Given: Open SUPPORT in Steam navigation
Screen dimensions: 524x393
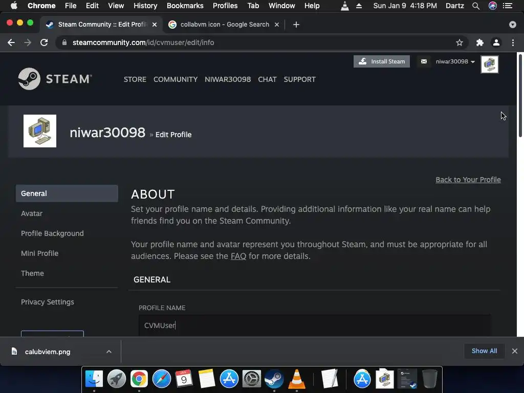Looking at the screenshot, I should (x=300, y=79).
